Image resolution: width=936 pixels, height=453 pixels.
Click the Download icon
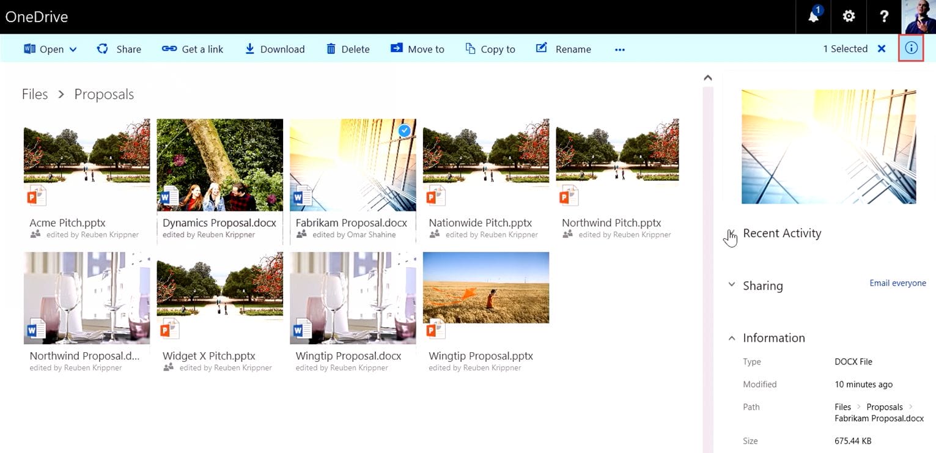click(249, 48)
